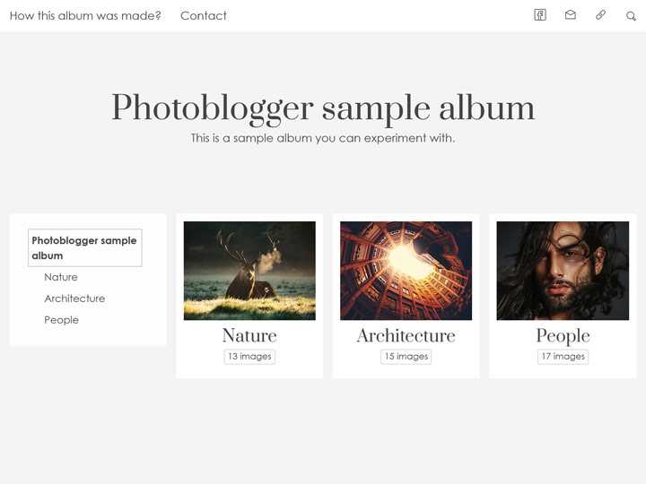Open the Nature deer thumbnail
This screenshot has width=646, height=484.
249,271
